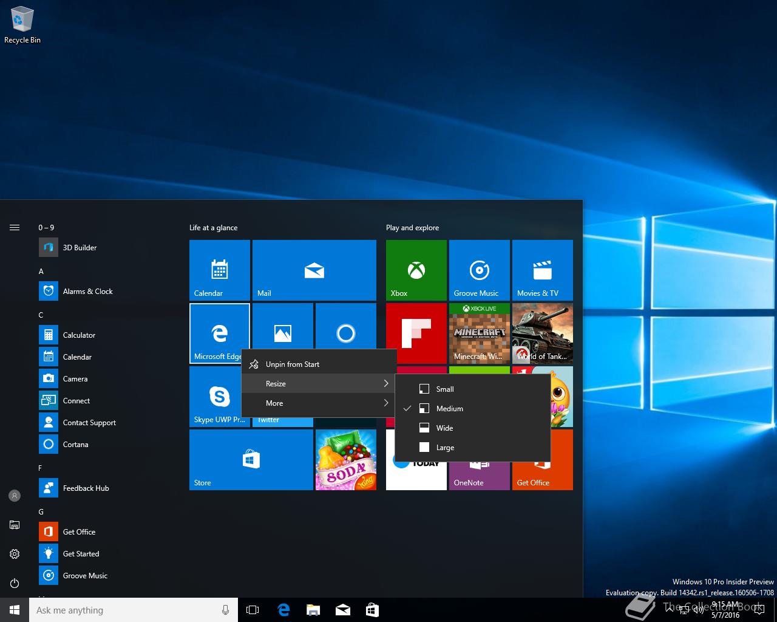Viewport: 777px width, 622px height.
Task: Open the OneNote tile
Action: click(480, 476)
